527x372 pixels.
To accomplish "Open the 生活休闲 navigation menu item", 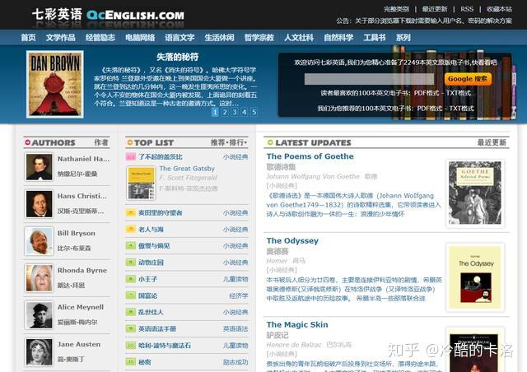I will [x=220, y=38].
